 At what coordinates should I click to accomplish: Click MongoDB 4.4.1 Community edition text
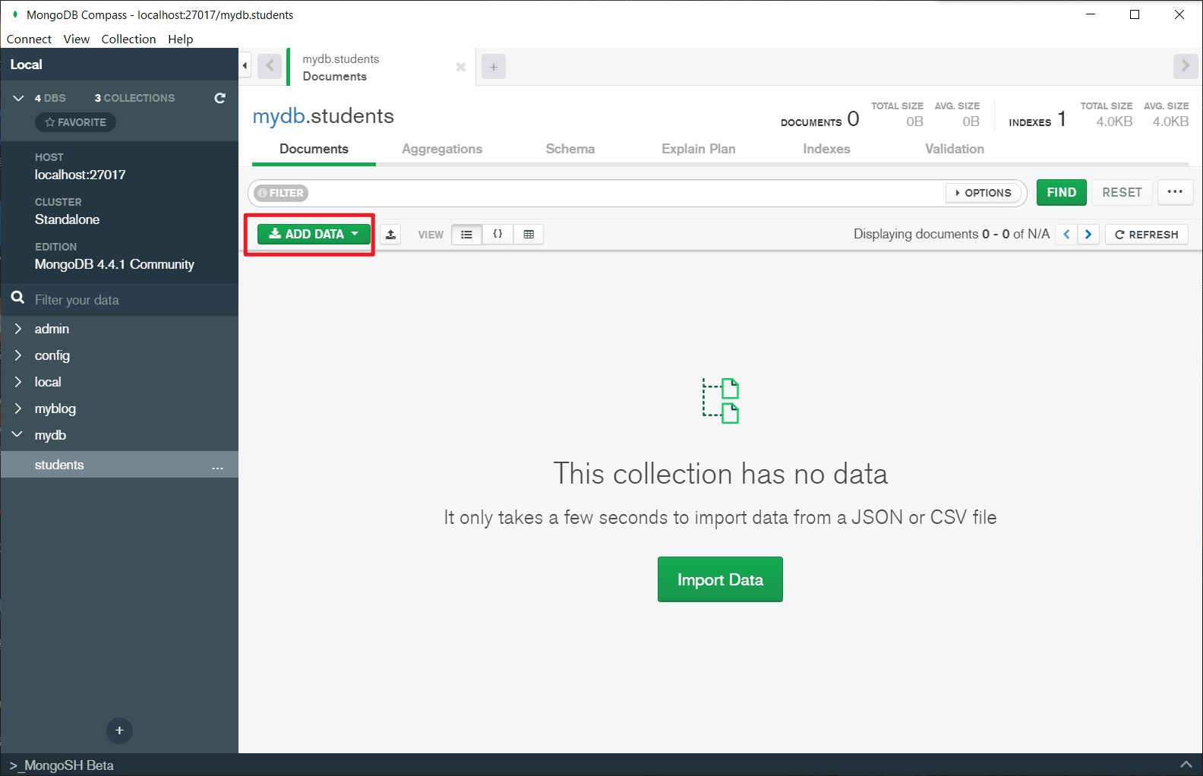(114, 264)
